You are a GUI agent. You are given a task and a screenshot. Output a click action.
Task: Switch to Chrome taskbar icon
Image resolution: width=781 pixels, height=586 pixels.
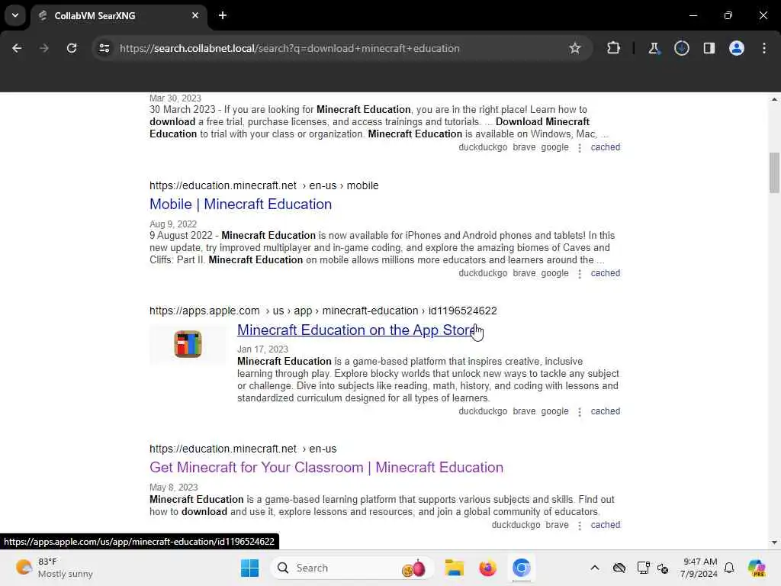pos(521,568)
